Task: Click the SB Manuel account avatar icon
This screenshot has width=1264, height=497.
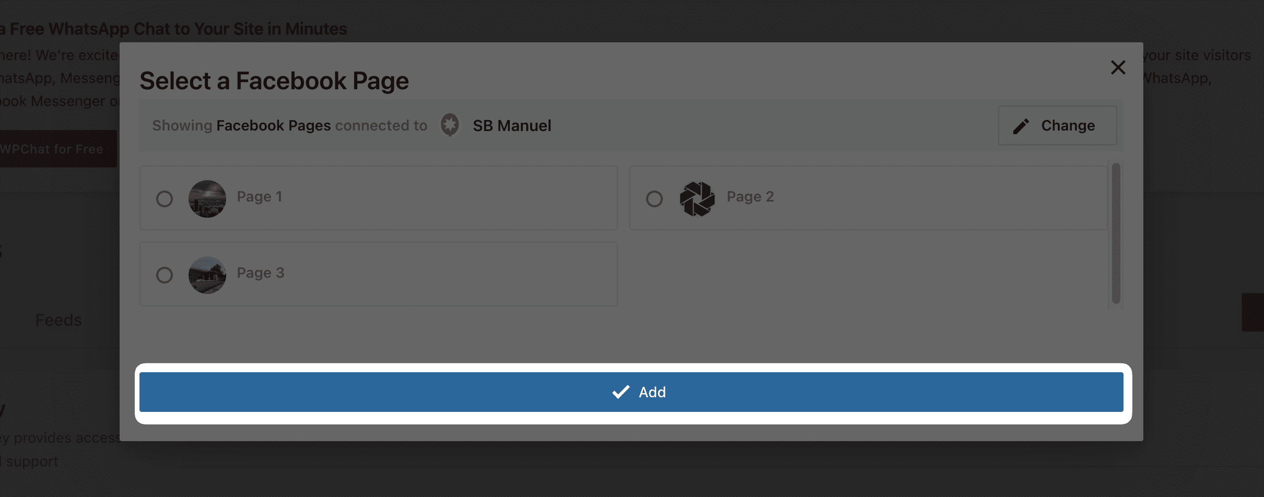Action: pyautogui.click(x=450, y=125)
